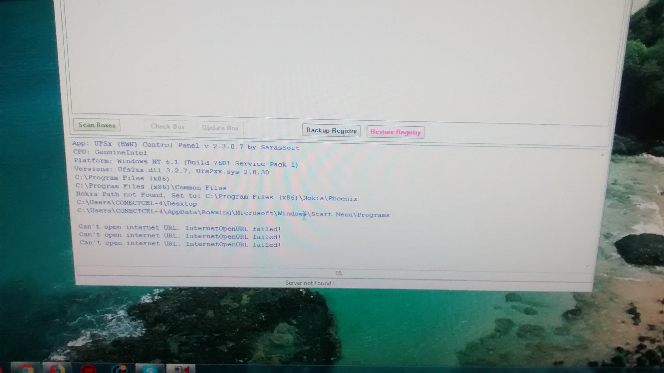This screenshot has width=664, height=373.
Task: Click the second 'InternetOpenURL failed!' log line
Action: pyautogui.click(x=180, y=236)
